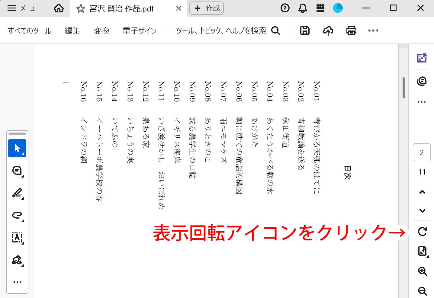Click the No.03 秋田街道 entry
434x298 pixels.
285,114
